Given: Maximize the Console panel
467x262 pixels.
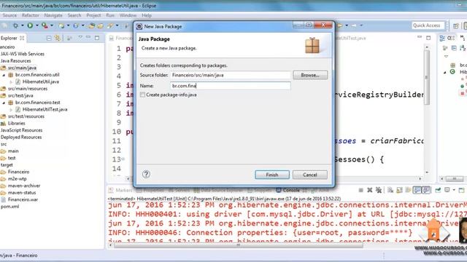Looking at the screenshot, I should (461, 190).
